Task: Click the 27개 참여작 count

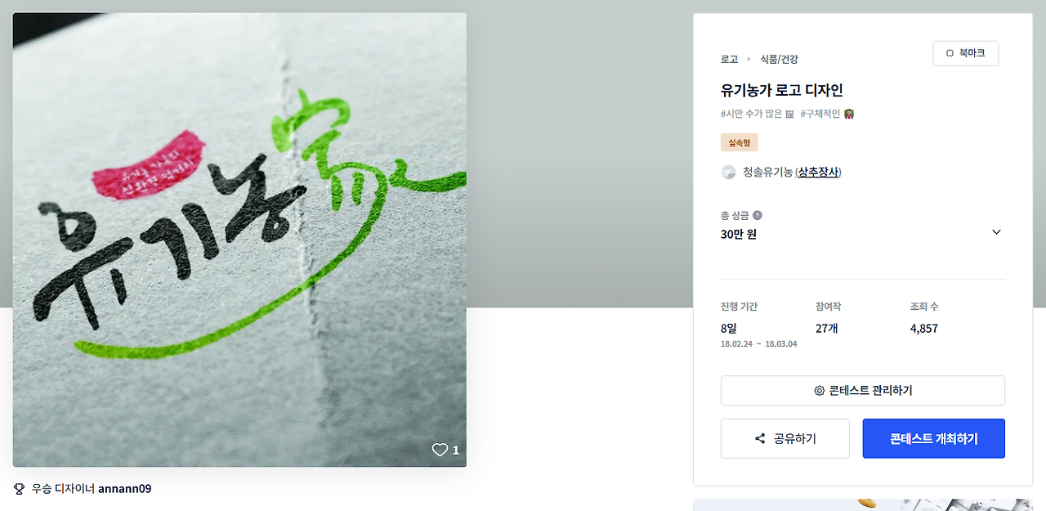Action: (827, 329)
